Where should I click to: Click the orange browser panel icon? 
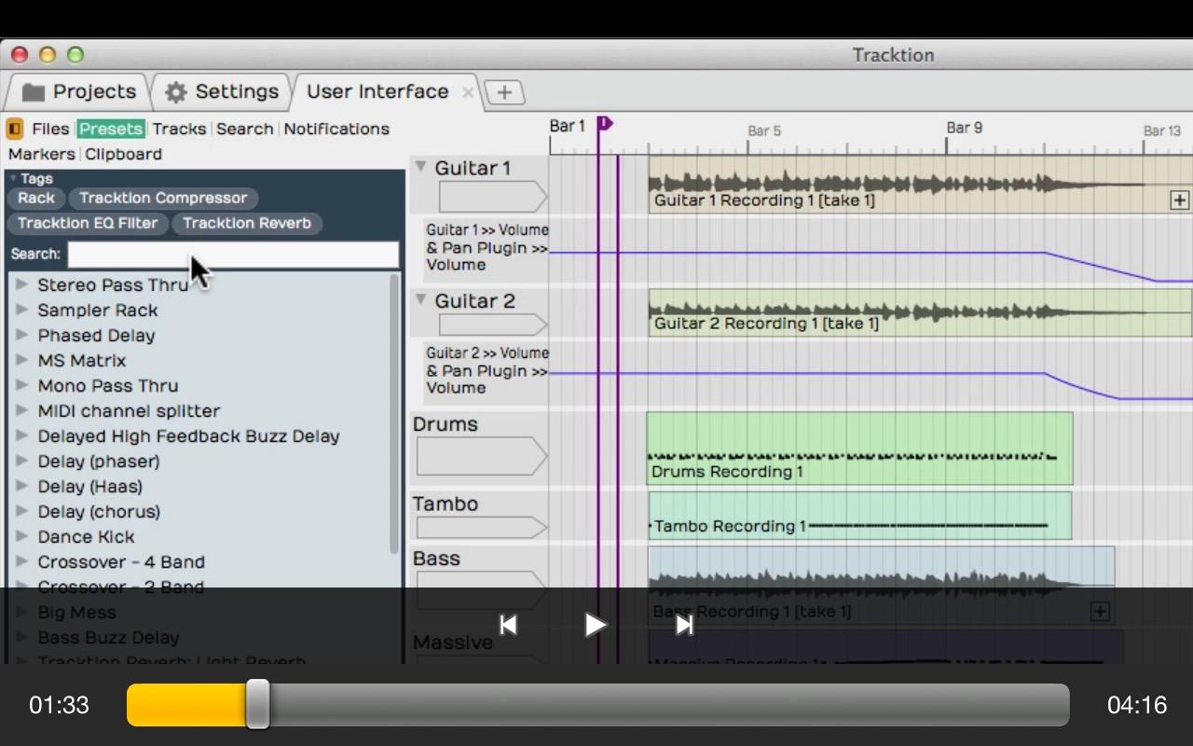(15, 129)
